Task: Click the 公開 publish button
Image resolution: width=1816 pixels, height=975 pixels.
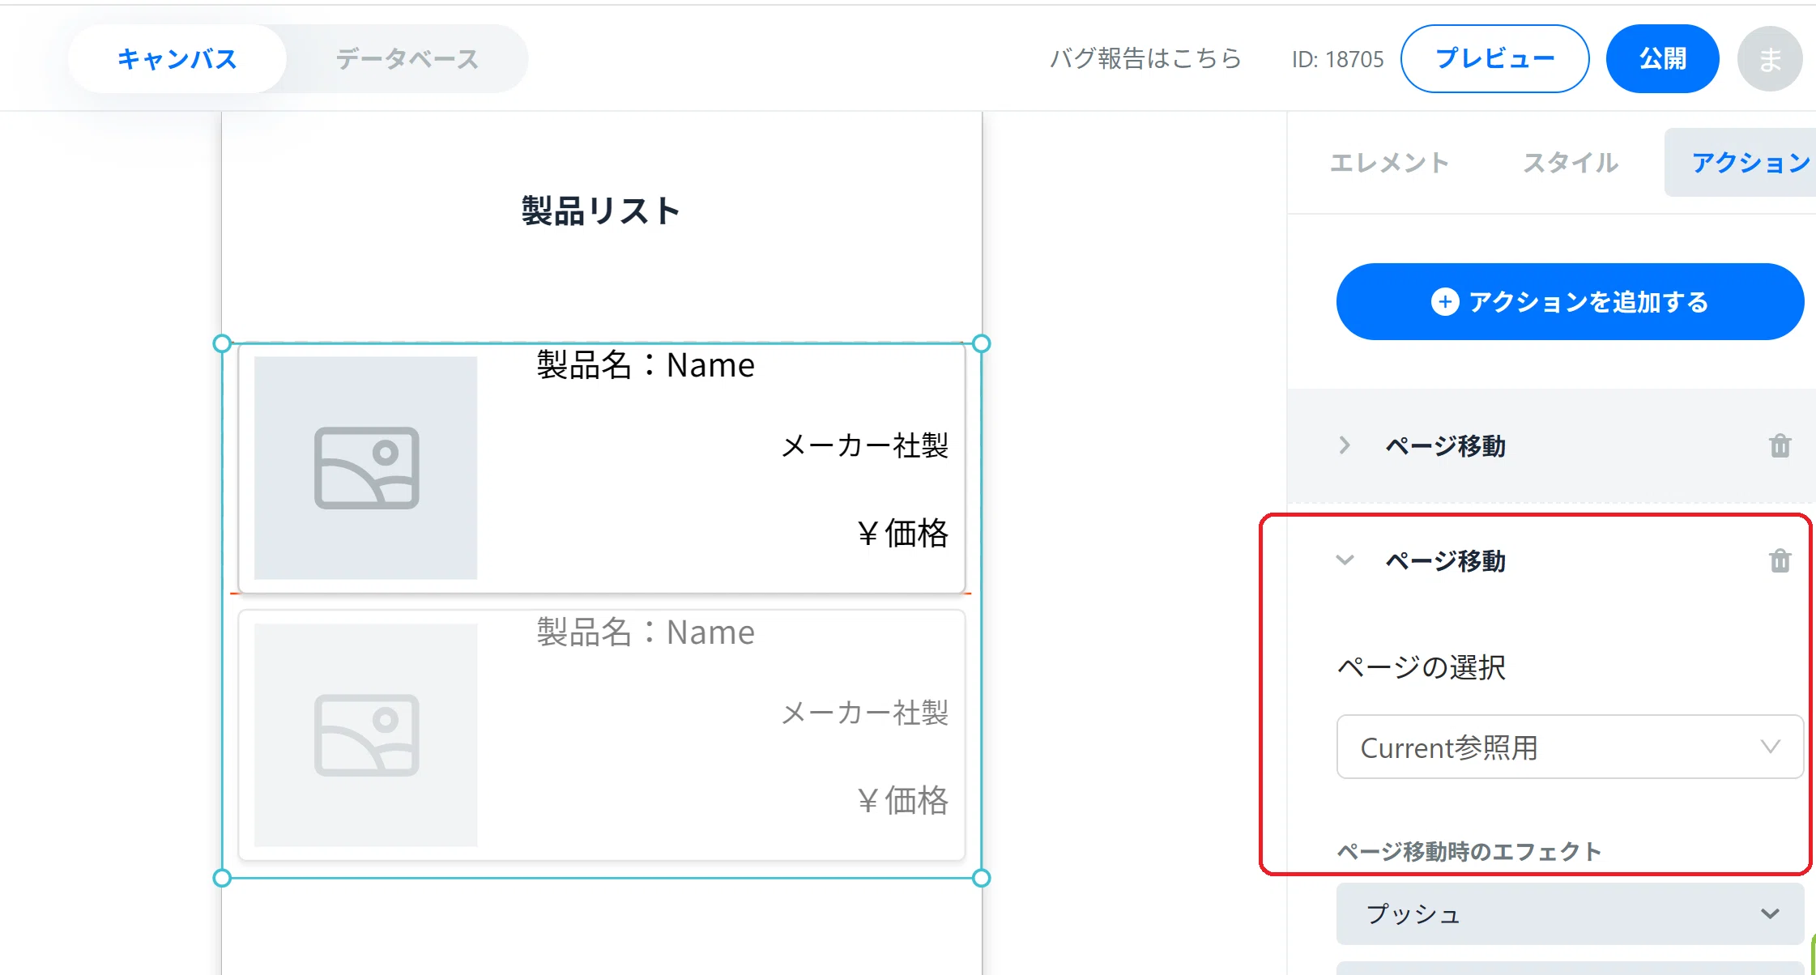Action: 1662,58
